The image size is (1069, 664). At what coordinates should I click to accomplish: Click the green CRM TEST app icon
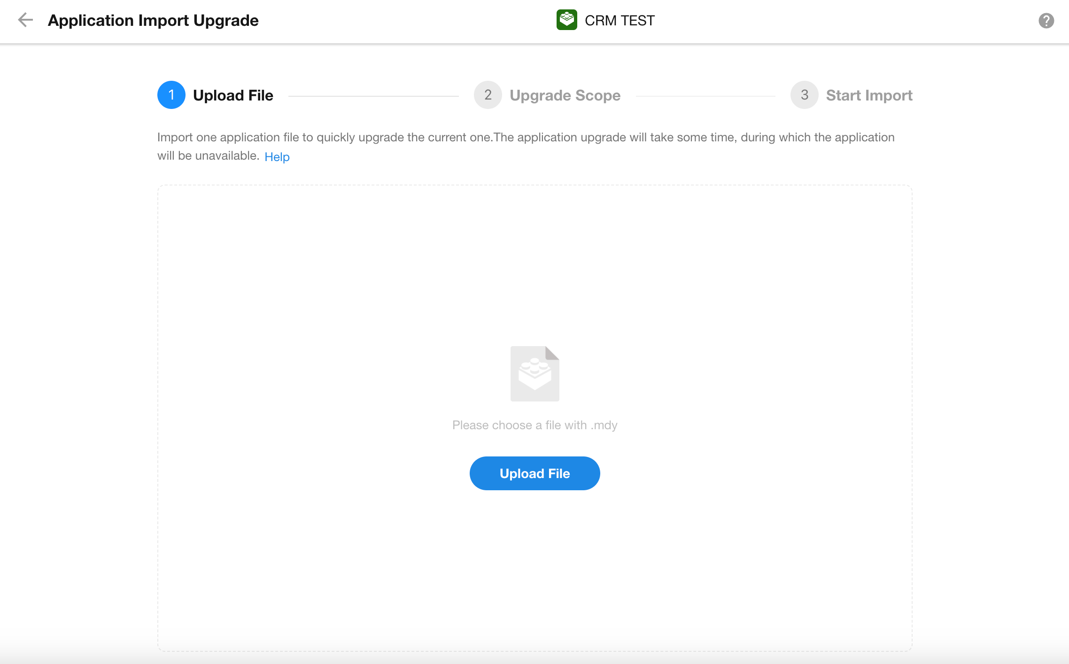point(566,20)
